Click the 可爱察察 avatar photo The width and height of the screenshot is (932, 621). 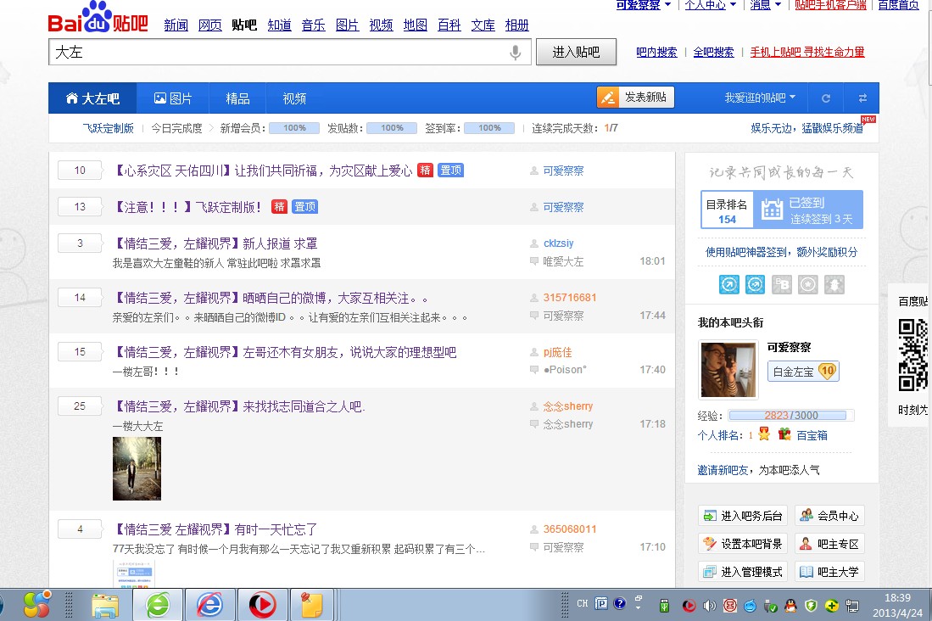click(x=728, y=369)
